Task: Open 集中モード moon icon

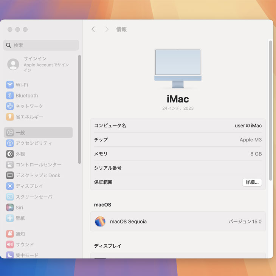Action: (x=10, y=255)
